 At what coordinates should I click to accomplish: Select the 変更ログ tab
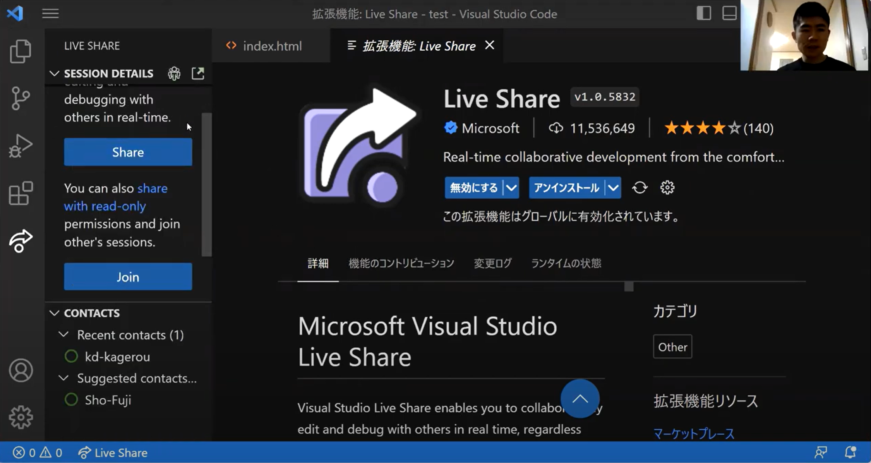tap(492, 264)
